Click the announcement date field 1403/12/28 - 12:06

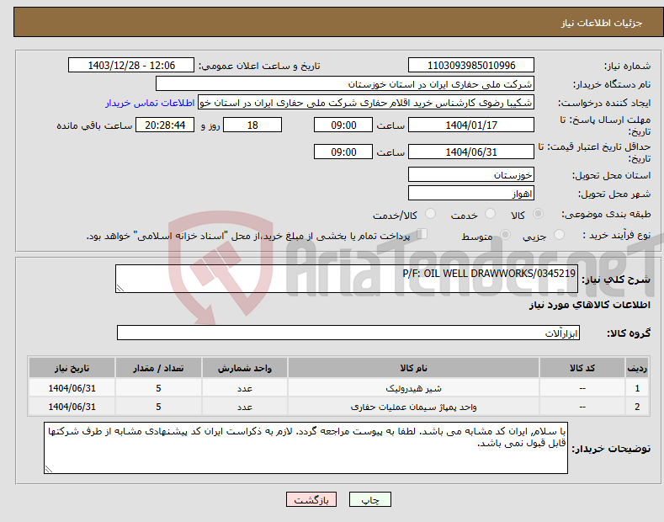pos(131,66)
